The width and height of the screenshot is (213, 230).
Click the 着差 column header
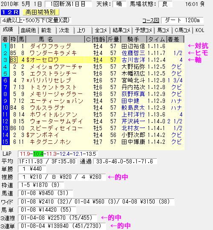point(175,39)
